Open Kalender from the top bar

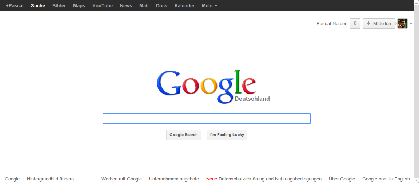pos(185,5)
